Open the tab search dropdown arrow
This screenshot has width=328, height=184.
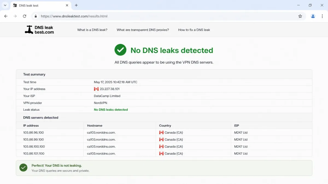[x=5, y=5]
